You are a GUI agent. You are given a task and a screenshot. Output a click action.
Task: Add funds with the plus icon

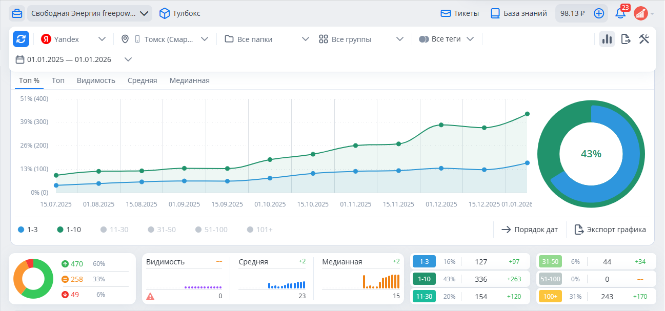(598, 13)
